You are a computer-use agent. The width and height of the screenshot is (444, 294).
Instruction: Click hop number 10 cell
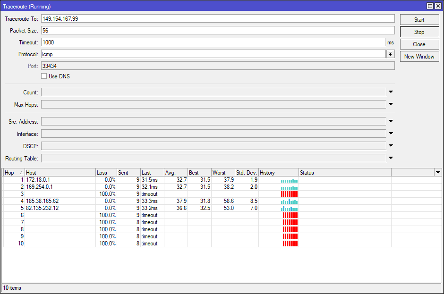[x=14, y=244]
